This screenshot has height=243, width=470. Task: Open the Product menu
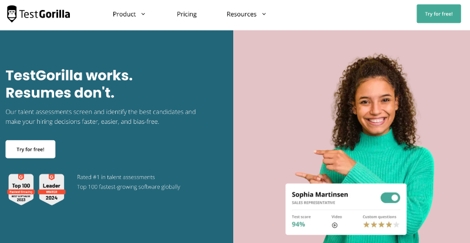pos(125,14)
